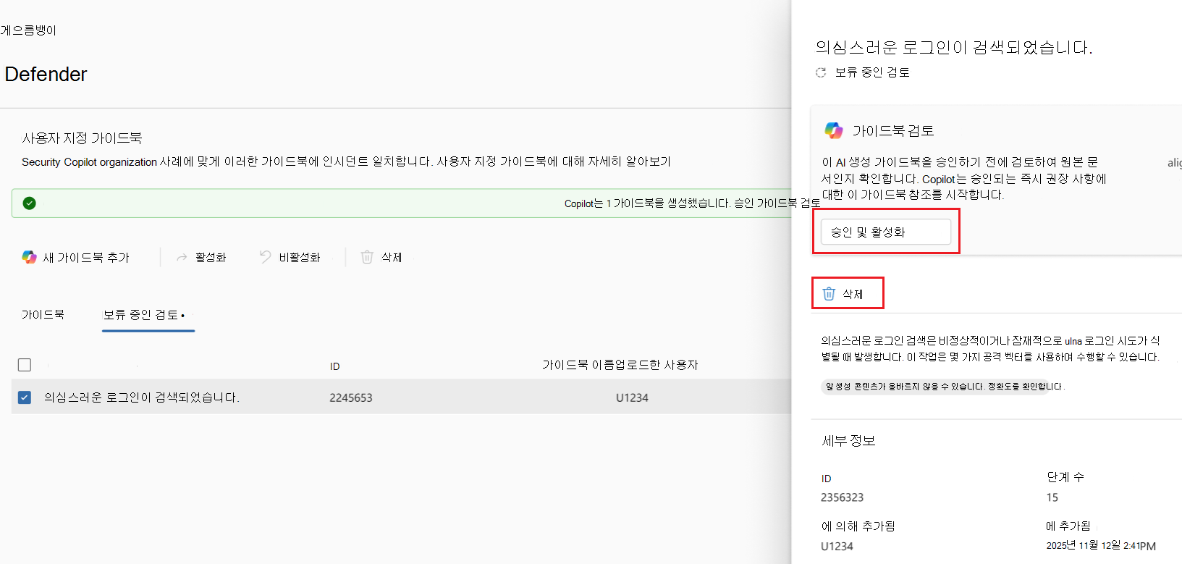Click the panel title 의심스러운 로그인이 검색되었습니다.
The width and height of the screenshot is (1182, 564).
tap(954, 47)
